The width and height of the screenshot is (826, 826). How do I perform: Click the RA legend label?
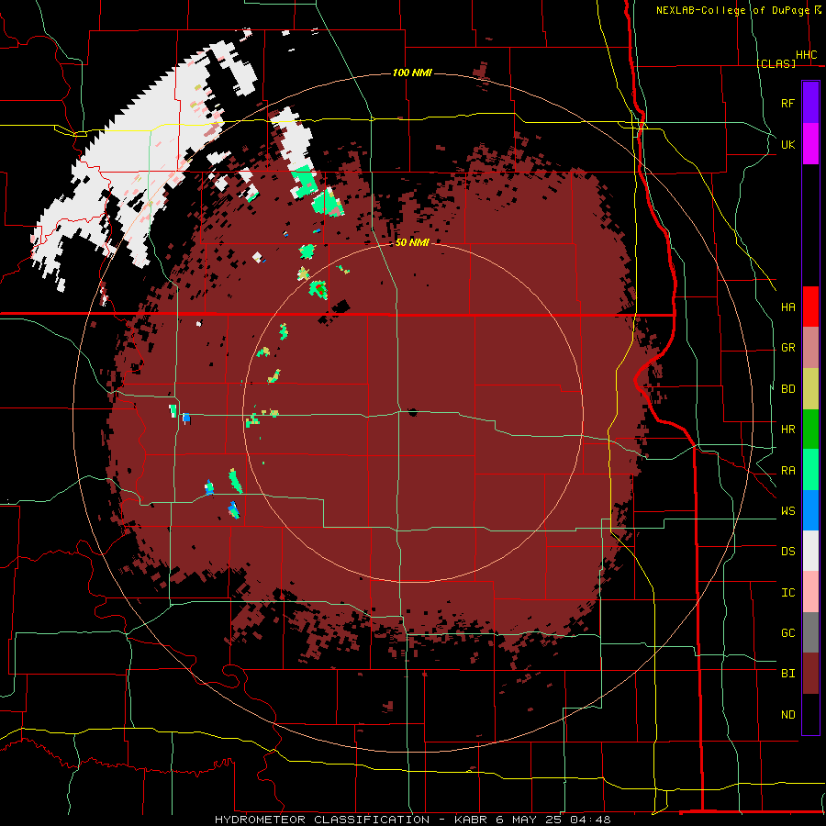pyautogui.click(x=787, y=470)
